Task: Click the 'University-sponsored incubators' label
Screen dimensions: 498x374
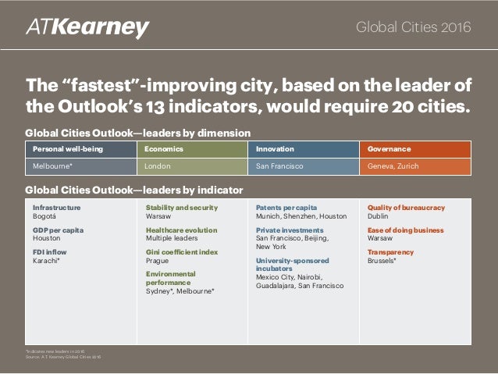Action: pyautogui.click(x=292, y=265)
